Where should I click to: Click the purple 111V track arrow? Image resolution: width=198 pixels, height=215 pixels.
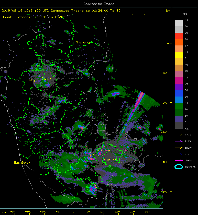[179, 141]
